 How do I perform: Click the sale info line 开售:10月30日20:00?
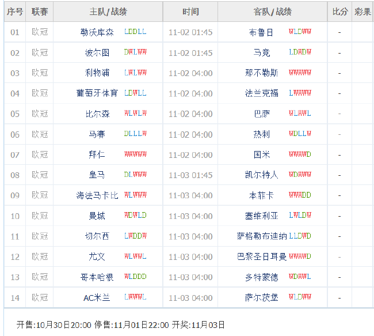coord(54,325)
